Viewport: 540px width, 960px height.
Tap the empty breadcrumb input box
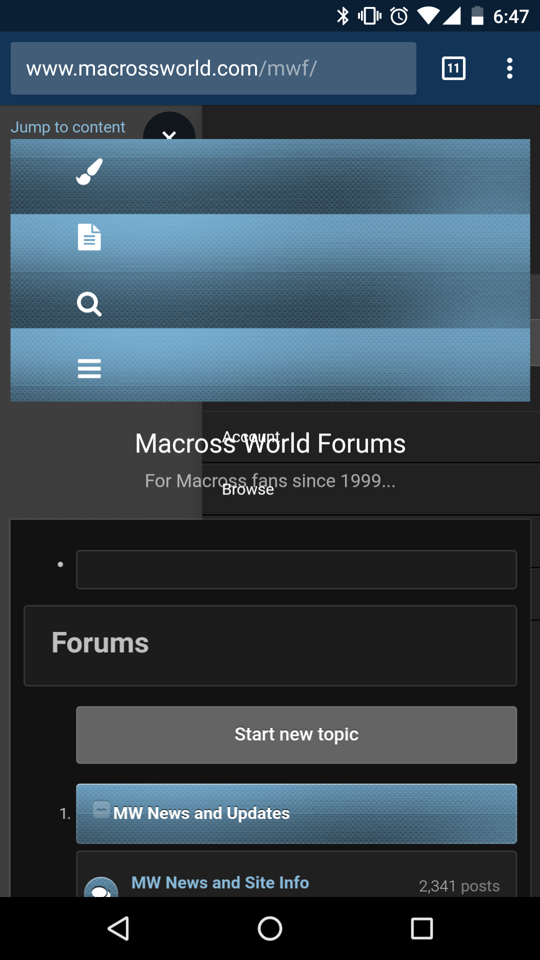(x=296, y=569)
